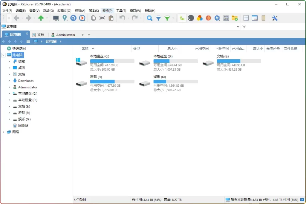Open the 工具(T) menu
This screenshot has height=204, width=306.
[121, 11]
